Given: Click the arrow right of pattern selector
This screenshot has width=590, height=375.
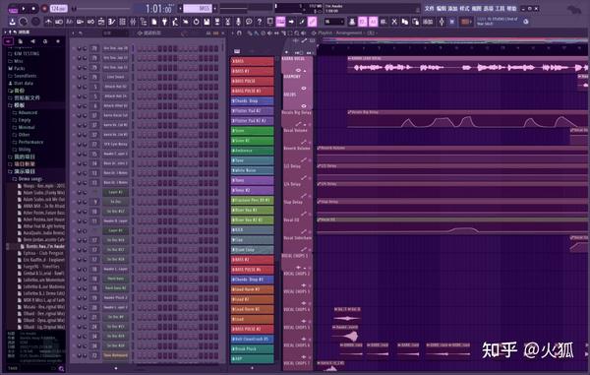Looking at the screenshot, I should pos(214,8).
